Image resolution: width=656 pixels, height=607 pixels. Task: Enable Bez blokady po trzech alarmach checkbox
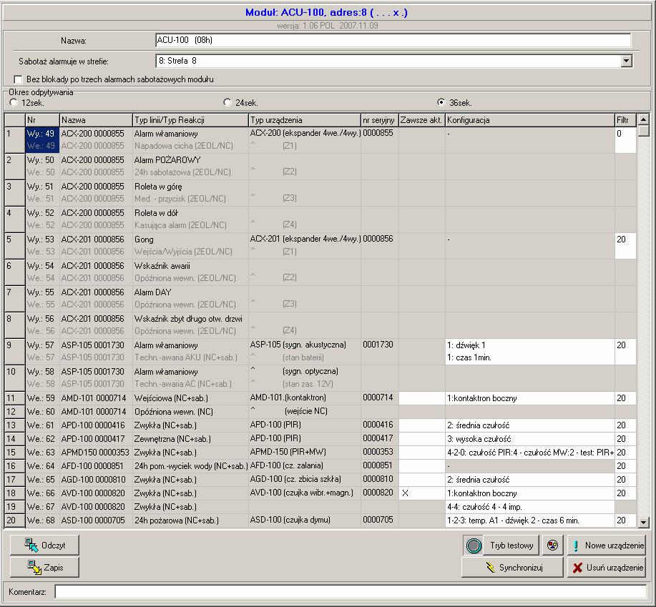pyautogui.click(x=18, y=79)
